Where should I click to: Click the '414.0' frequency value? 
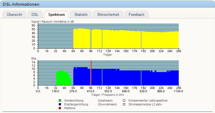point(91,91)
